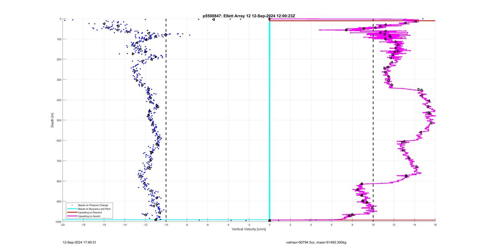The width and height of the screenshot is (481, 249).
Task: Click the timestamp '12-Sep-2024 17:49:31'
Action: coord(79,242)
